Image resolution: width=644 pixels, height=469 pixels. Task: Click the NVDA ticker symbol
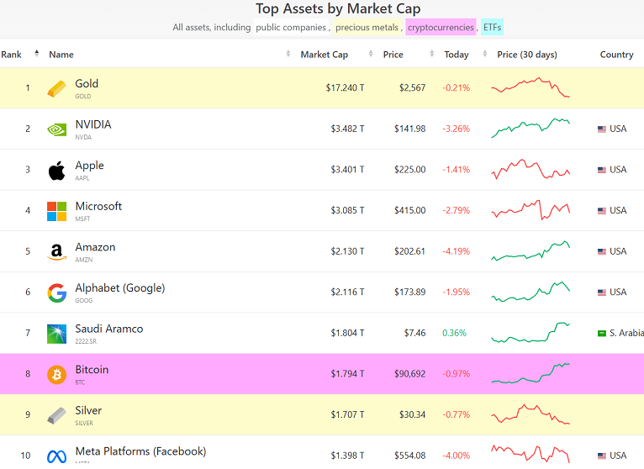83,137
